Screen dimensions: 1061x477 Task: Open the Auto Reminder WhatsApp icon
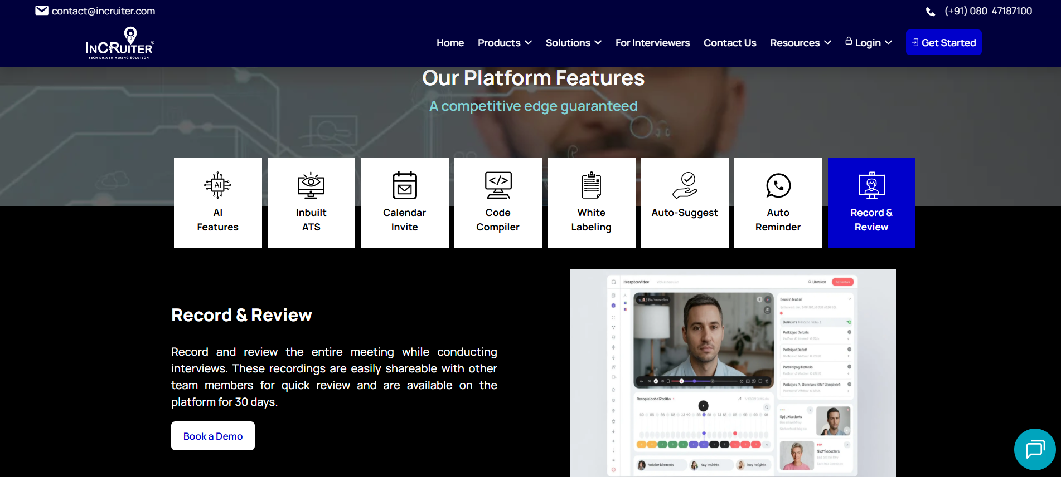tap(778, 185)
